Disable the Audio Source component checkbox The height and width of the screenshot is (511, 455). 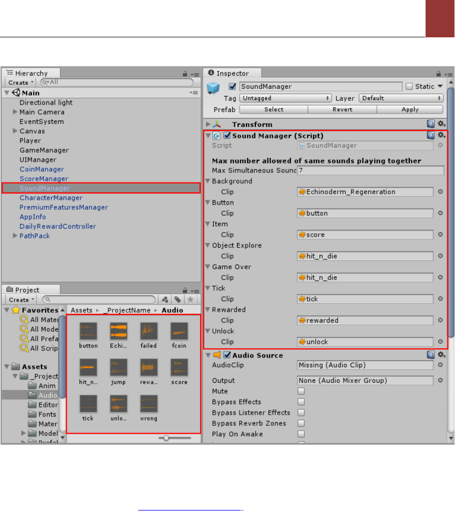coord(227,355)
